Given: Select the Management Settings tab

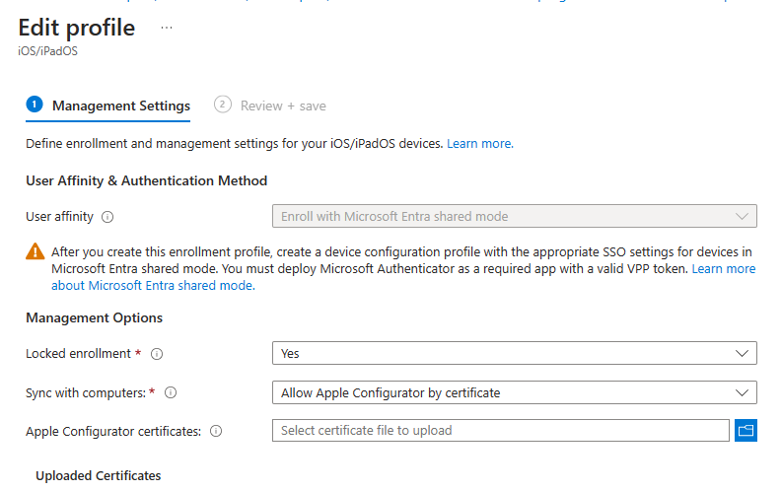Looking at the screenshot, I should pos(108,106).
